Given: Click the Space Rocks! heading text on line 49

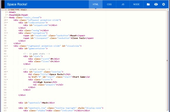Looking at the screenshot, I should point(57,74).
